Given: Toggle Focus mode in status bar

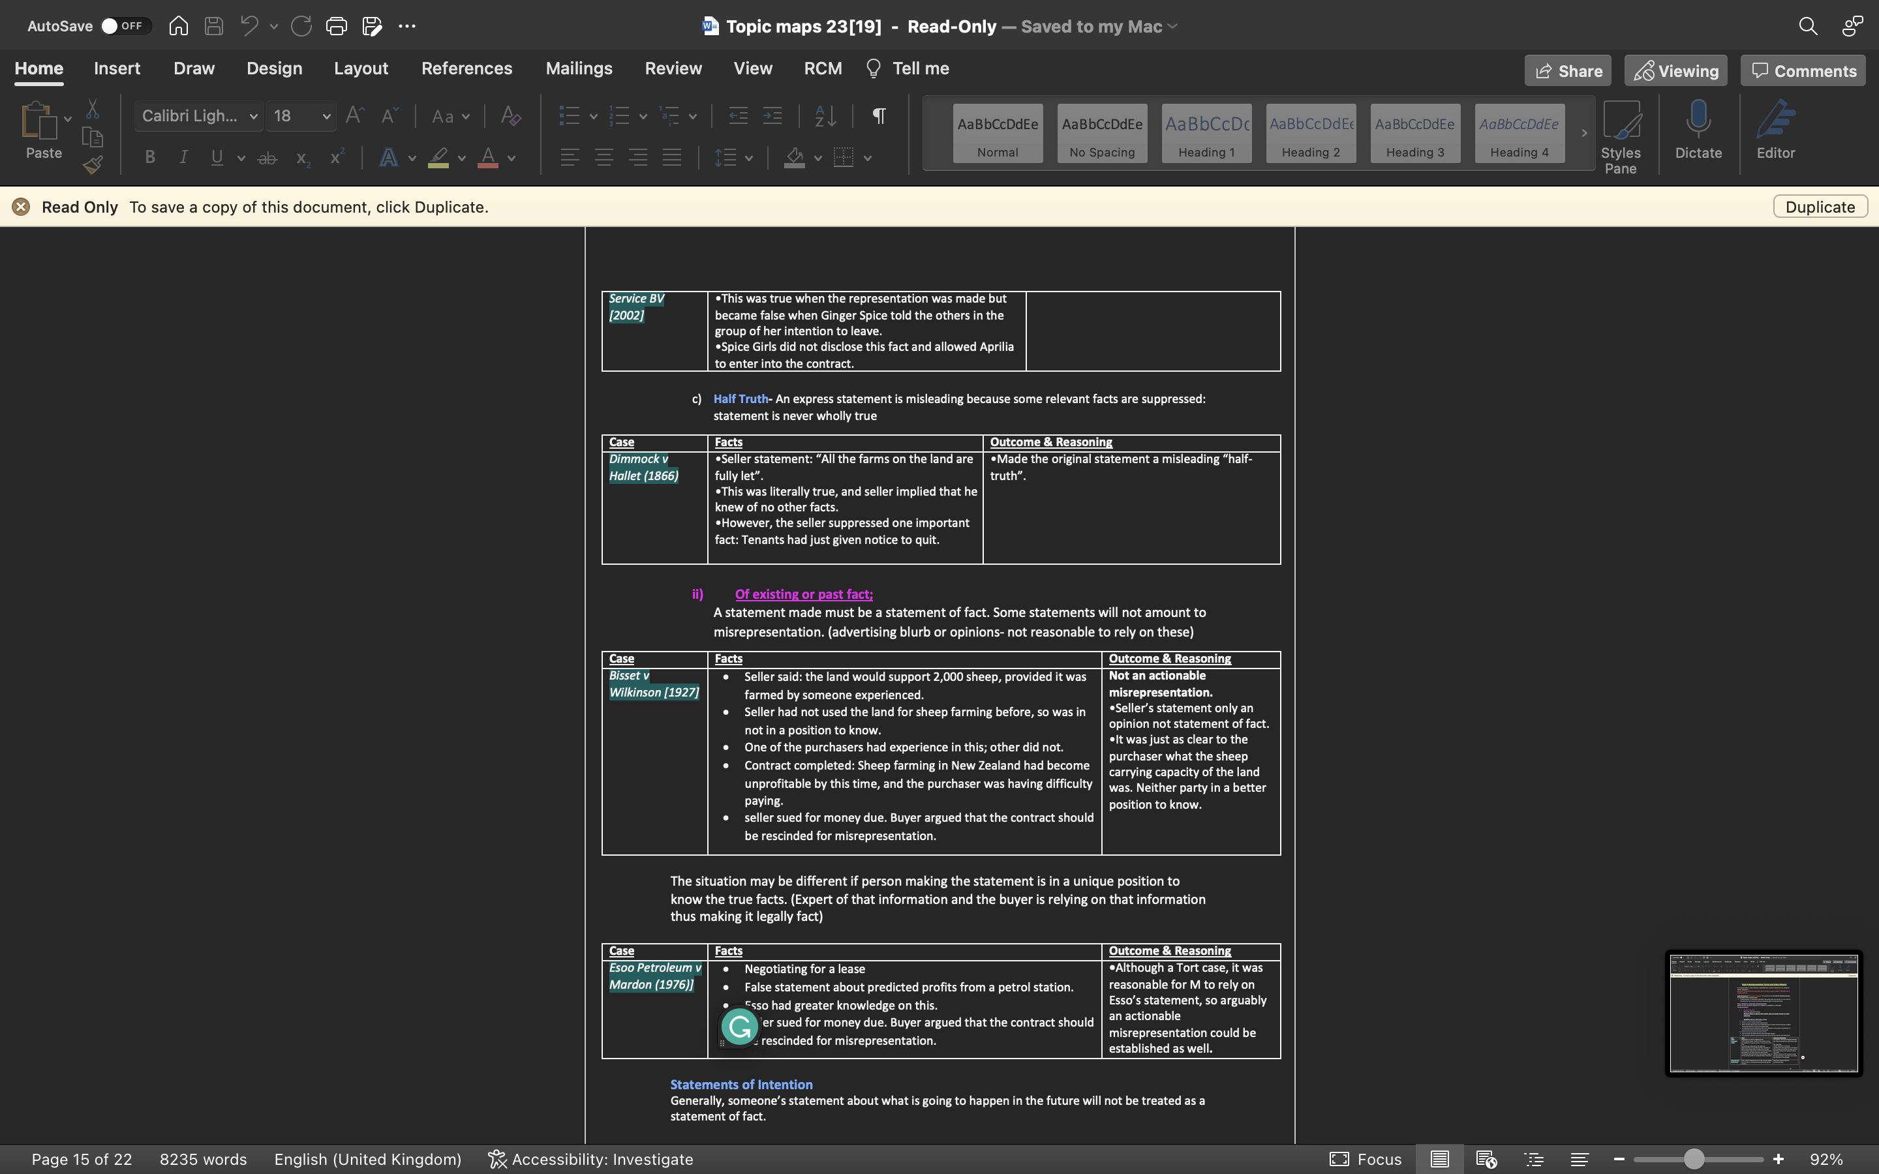Looking at the screenshot, I should [x=1364, y=1158].
